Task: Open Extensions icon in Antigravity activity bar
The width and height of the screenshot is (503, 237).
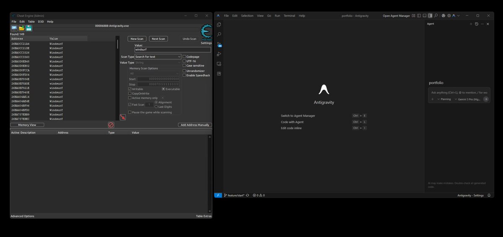Action: click(219, 74)
